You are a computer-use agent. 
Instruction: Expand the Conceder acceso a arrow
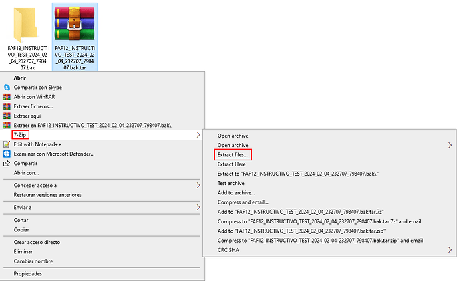click(x=198, y=186)
